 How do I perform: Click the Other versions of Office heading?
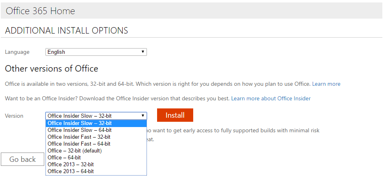click(x=52, y=68)
